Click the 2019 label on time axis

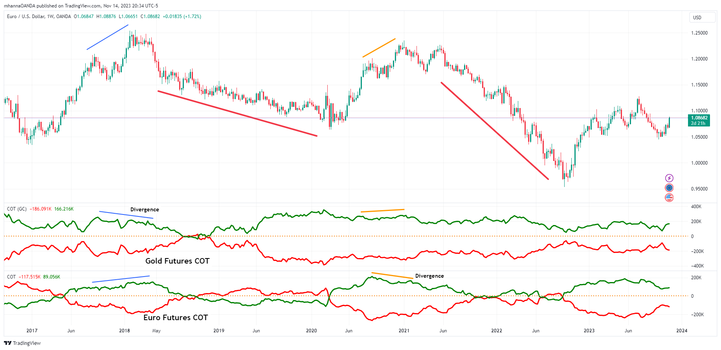pos(218,331)
